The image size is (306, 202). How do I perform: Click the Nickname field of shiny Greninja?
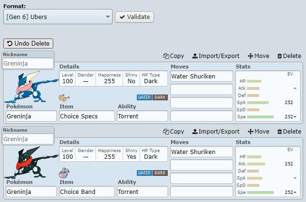click(28, 139)
